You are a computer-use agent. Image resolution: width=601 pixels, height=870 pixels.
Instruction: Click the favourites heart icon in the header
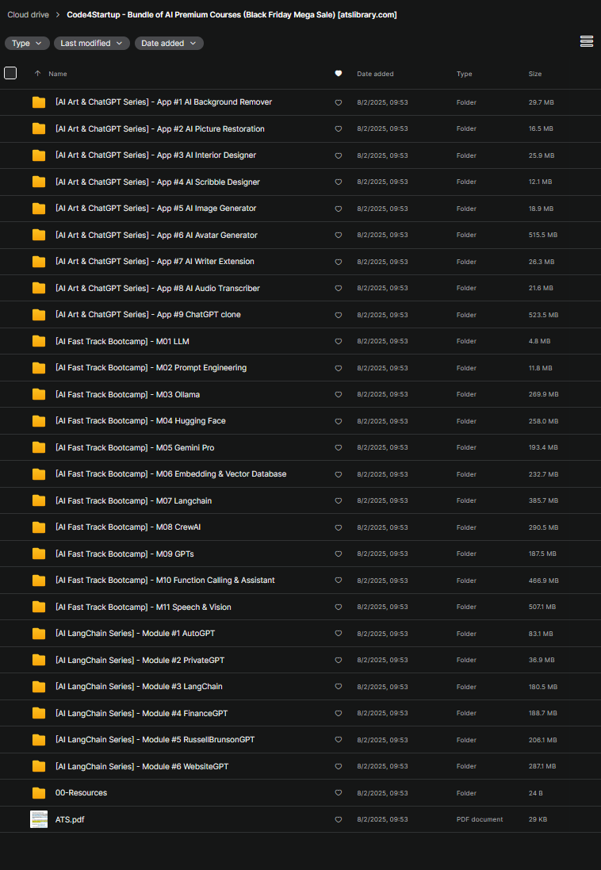339,73
